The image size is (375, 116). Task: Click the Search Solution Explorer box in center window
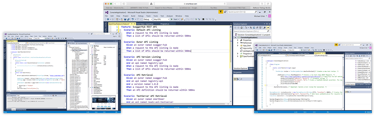point(252,31)
